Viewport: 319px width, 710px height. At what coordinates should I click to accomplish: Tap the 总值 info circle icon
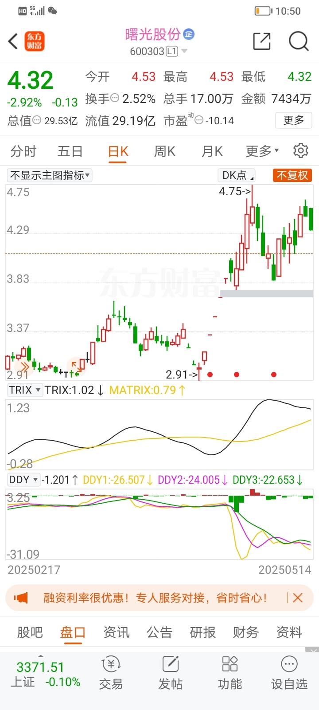point(37,120)
